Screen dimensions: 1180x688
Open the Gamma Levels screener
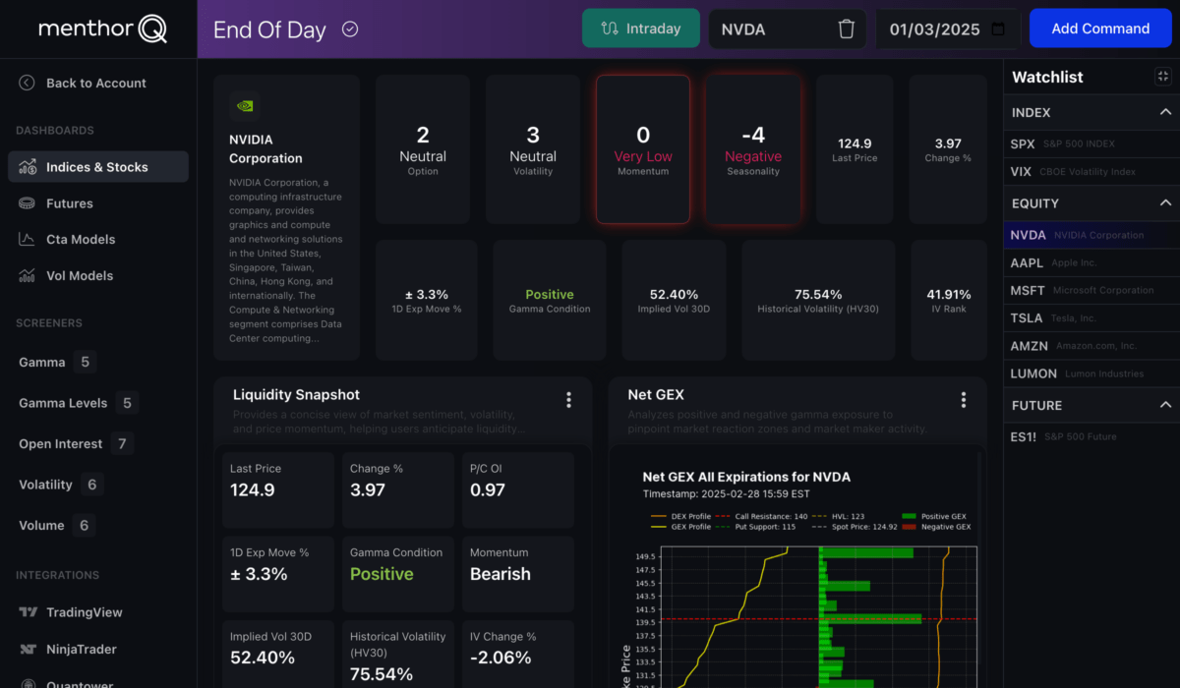coord(78,403)
